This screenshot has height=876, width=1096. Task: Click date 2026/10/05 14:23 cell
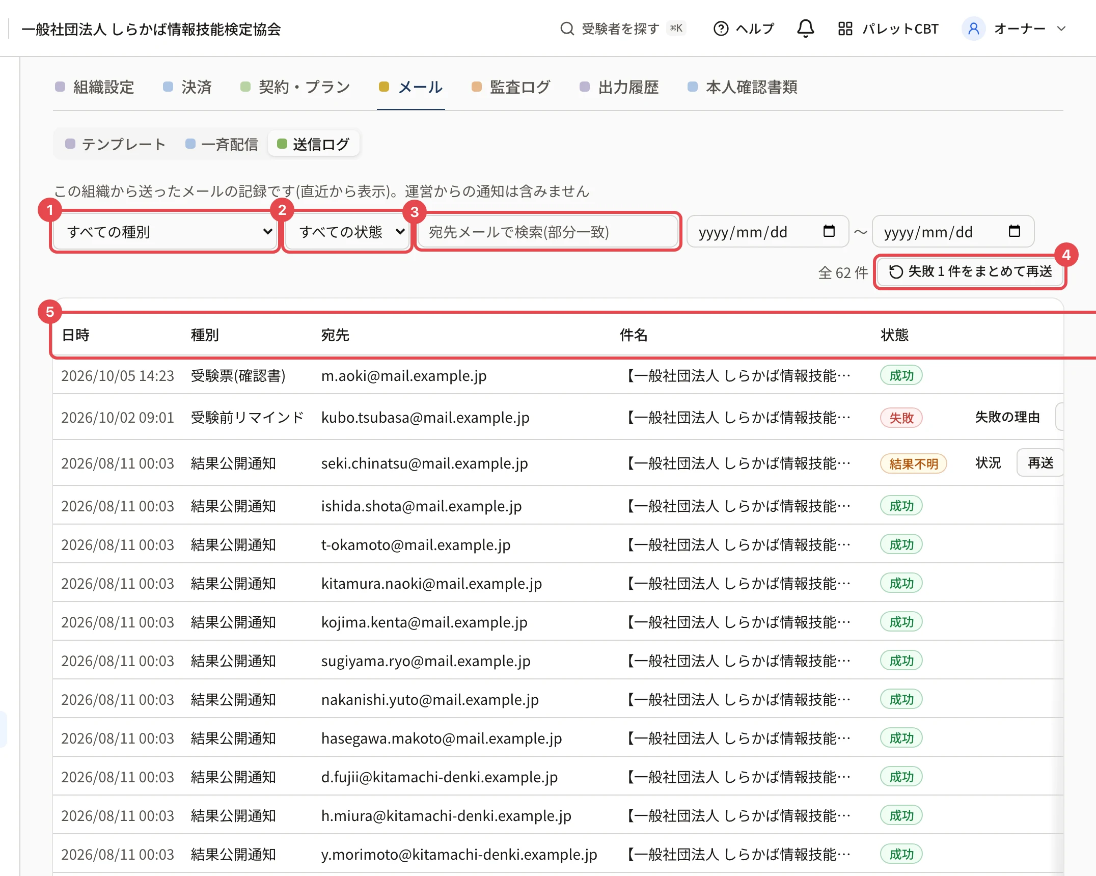[x=118, y=376]
